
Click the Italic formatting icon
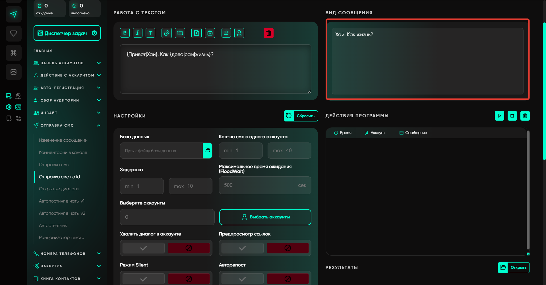pyautogui.click(x=138, y=33)
